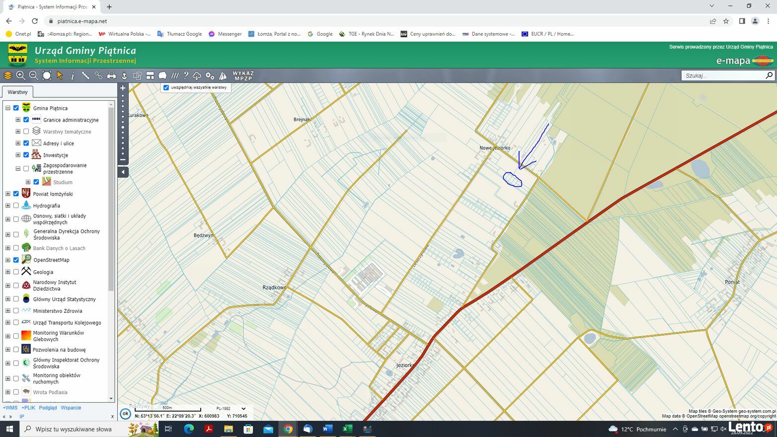Expand Adresy i ulice node

[x=18, y=143]
